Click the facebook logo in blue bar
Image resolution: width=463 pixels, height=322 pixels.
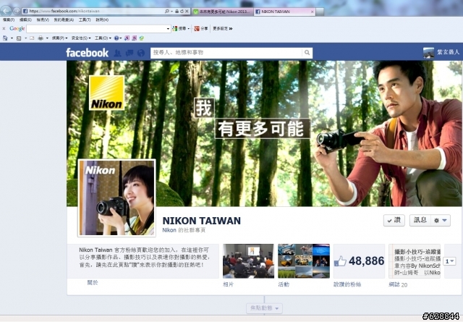(x=87, y=53)
